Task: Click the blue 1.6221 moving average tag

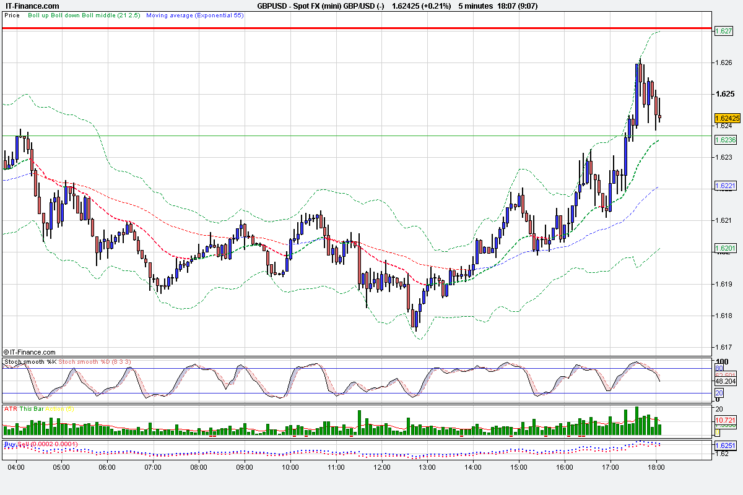Action: pyautogui.click(x=725, y=186)
